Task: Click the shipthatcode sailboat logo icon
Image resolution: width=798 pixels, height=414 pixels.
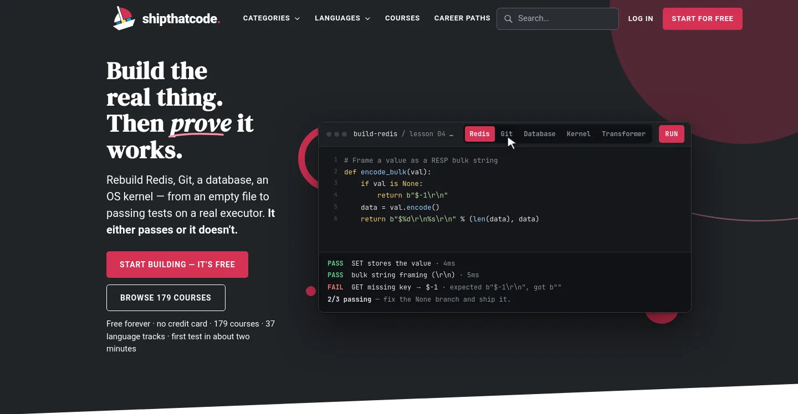Action: (124, 18)
